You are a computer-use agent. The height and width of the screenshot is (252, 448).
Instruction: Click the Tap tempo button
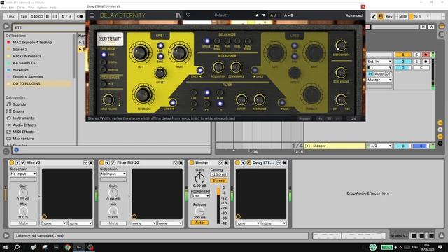click(24, 16)
